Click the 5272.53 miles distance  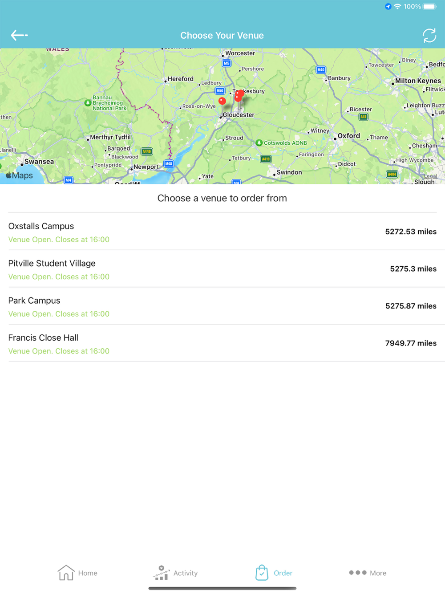tap(411, 232)
